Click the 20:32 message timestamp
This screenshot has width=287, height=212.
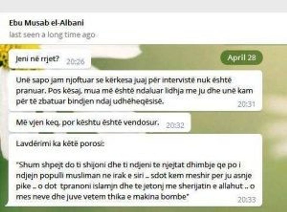(175, 125)
